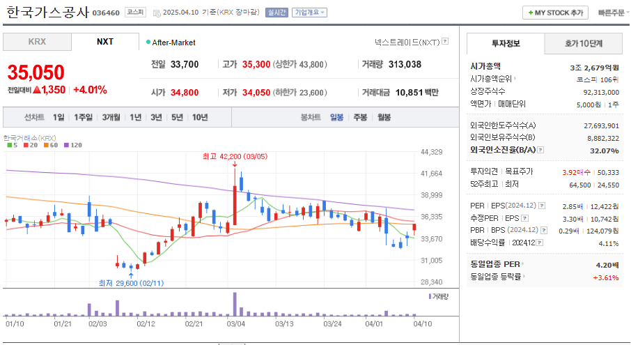Click the 시가 value 34,800
Screen dimensions: 631x345
tap(185, 93)
